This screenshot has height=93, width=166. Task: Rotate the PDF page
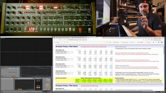coord(108,42)
